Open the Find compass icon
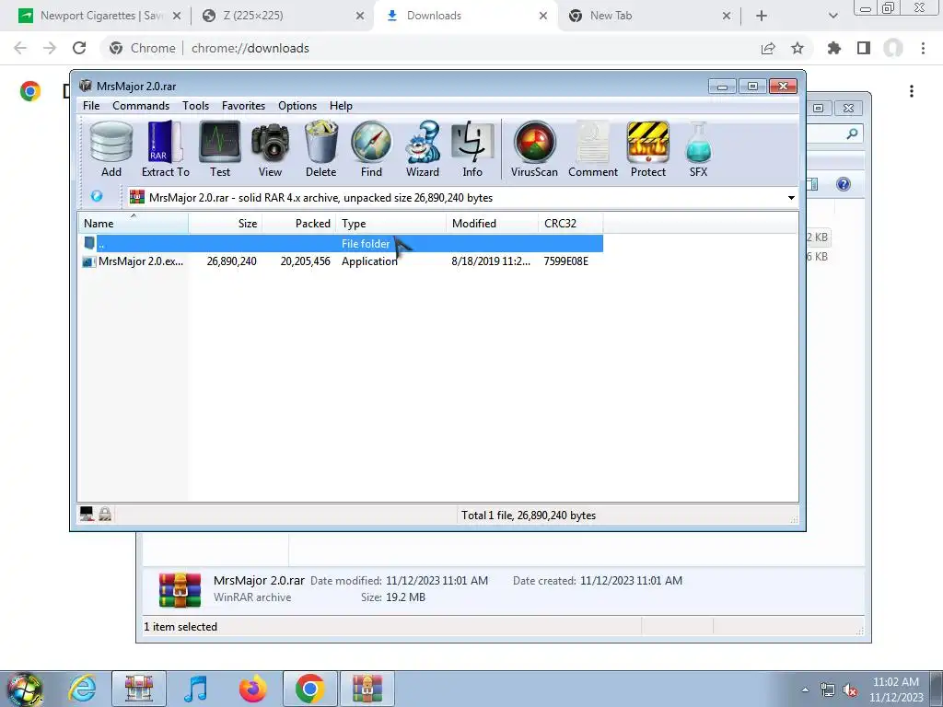 tap(371, 149)
